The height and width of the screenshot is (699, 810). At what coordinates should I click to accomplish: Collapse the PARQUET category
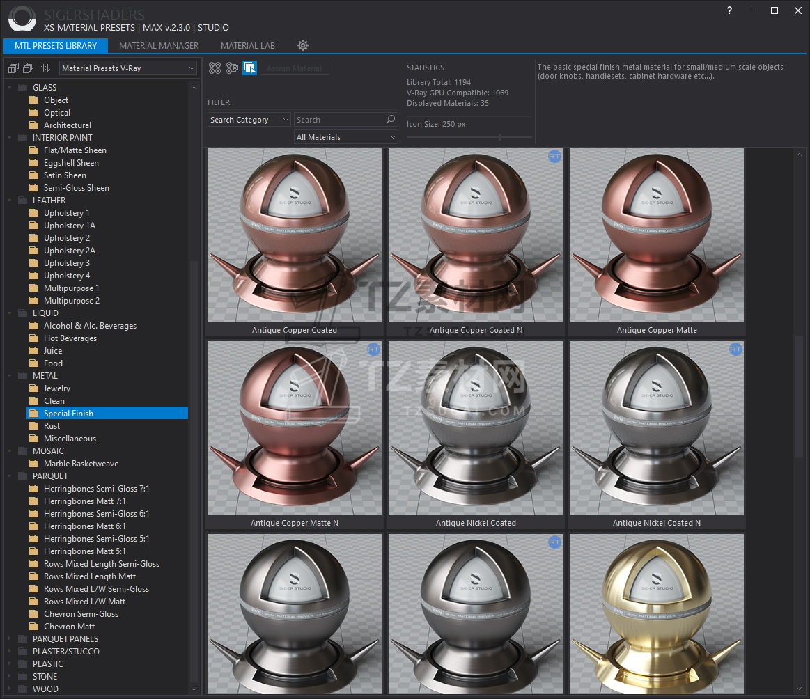pos(9,476)
